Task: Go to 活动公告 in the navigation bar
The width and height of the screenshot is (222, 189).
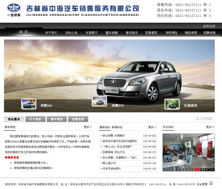Action: pyautogui.click(x=71, y=33)
